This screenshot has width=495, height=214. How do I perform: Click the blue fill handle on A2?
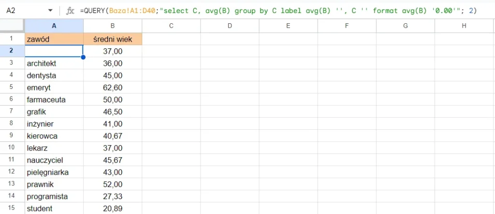click(x=83, y=57)
